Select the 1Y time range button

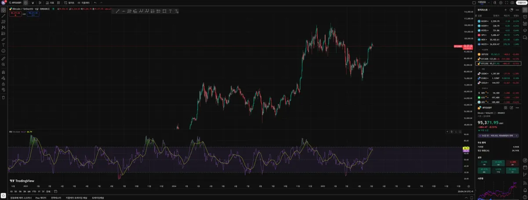39,192
